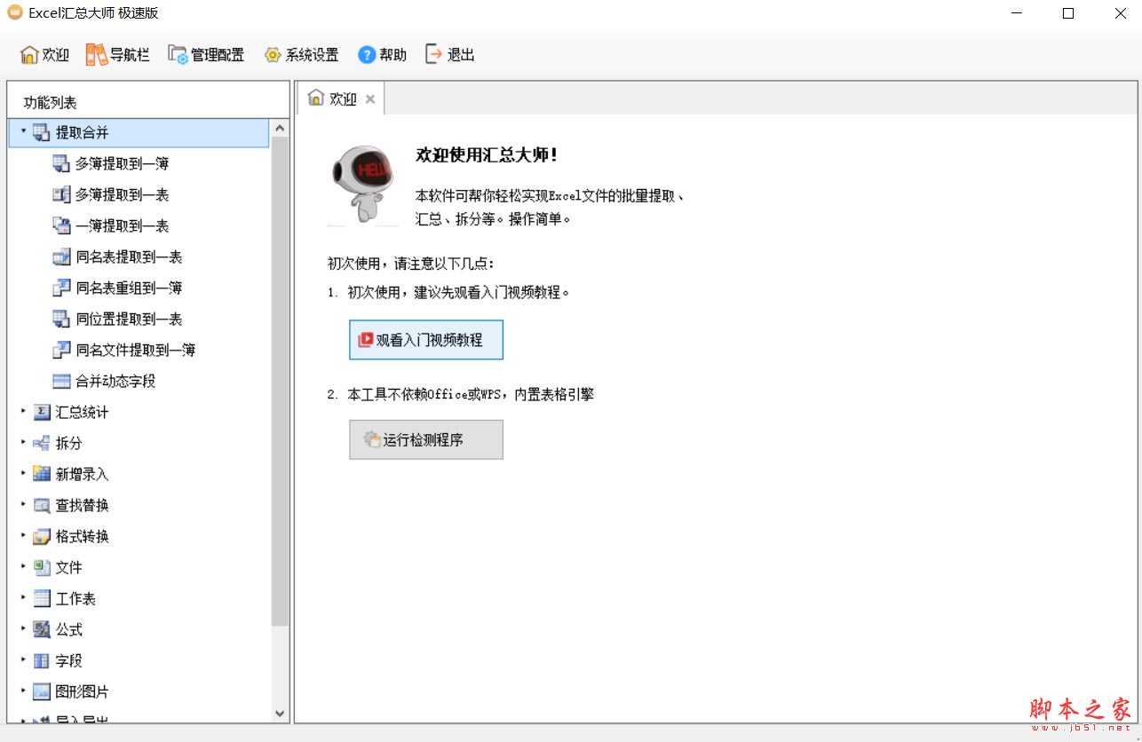
Task: Click the 欢迎 house icon in toolbar
Action: click(x=29, y=55)
